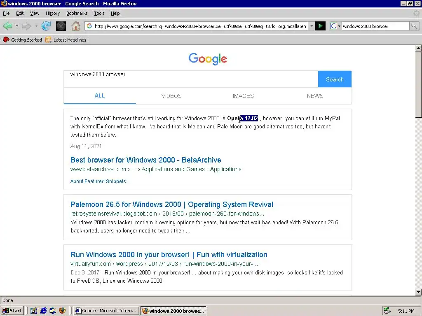This screenshot has height=316, width=422.
Task: Minimize the Firefox window
Action: click(403, 3)
